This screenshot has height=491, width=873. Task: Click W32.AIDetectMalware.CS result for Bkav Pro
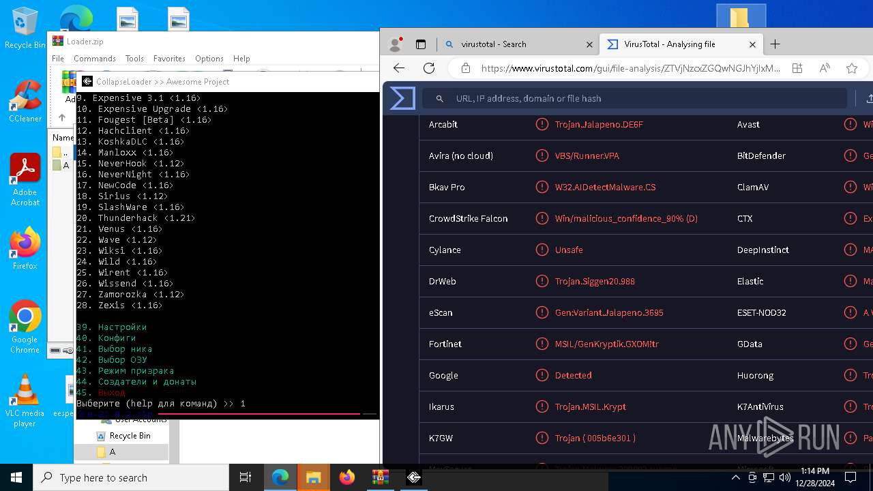(x=606, y=187)
